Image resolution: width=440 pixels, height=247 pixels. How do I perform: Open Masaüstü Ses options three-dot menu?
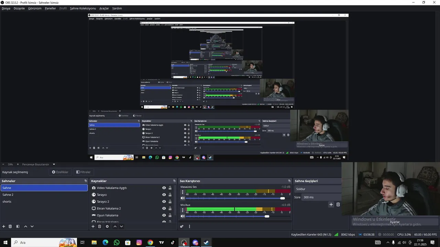click(183, 192)
